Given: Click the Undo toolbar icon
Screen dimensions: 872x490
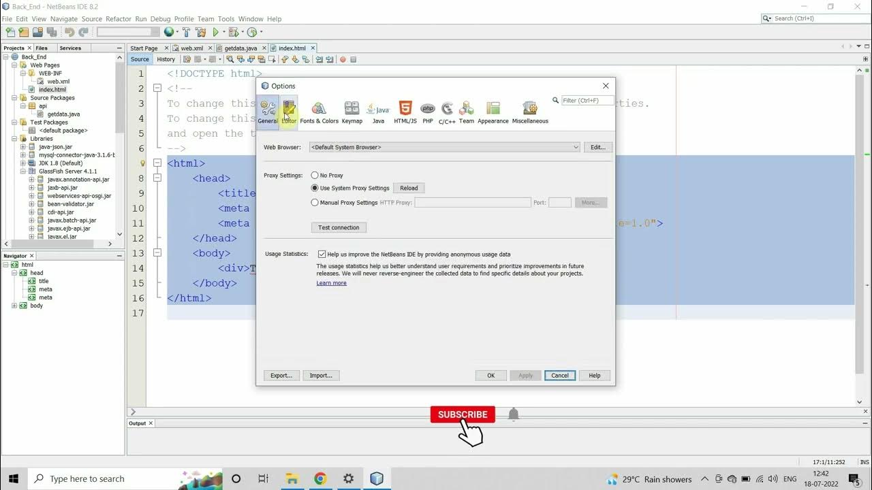Looking at the screenshot, I should tap(69, 32).
